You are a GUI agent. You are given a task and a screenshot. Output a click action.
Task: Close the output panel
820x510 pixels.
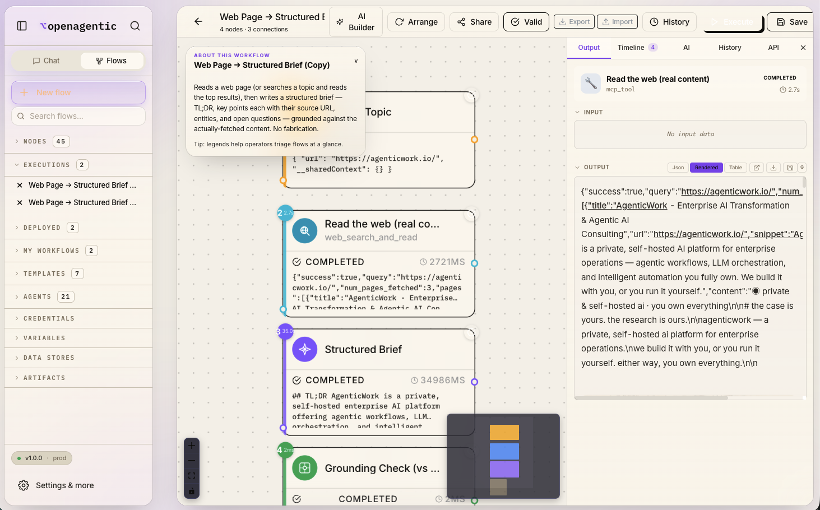click(x=803, y=48)
